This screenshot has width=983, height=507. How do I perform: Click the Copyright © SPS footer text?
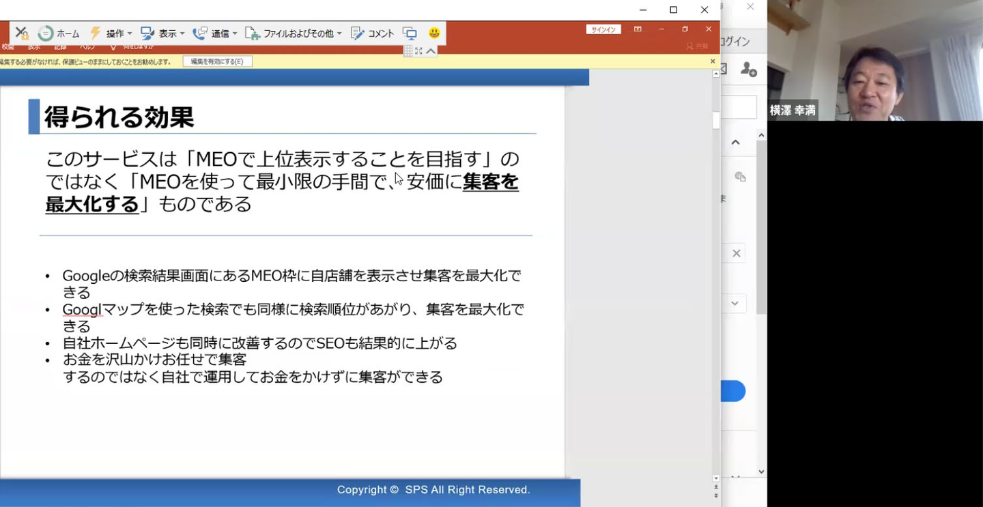coord(433,490)
